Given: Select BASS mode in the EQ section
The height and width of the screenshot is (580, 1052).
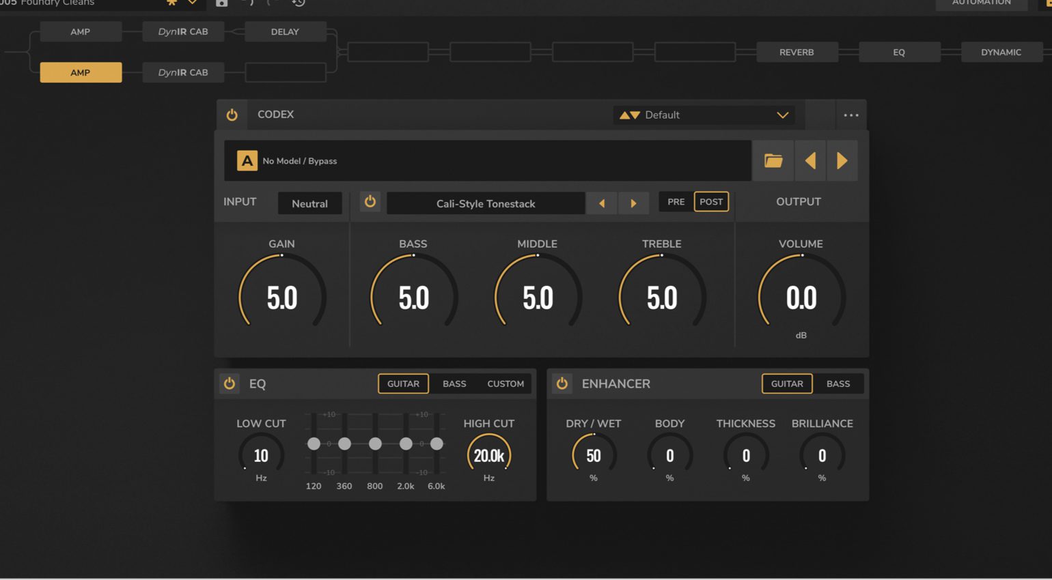Looking at the screenshot, I should point(454,383).
